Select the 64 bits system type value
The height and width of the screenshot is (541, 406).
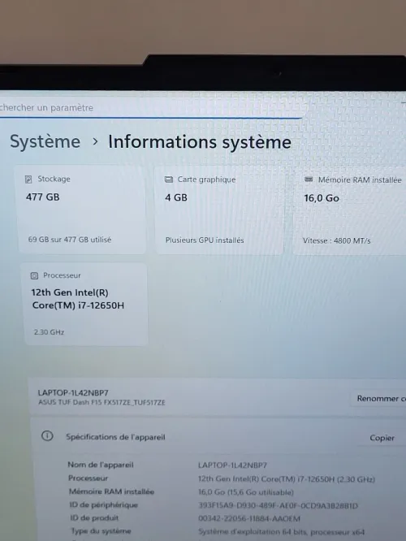(282, 532)
